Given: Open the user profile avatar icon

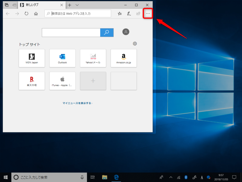Looking at the screenshot, I should [x=126, y=32].
